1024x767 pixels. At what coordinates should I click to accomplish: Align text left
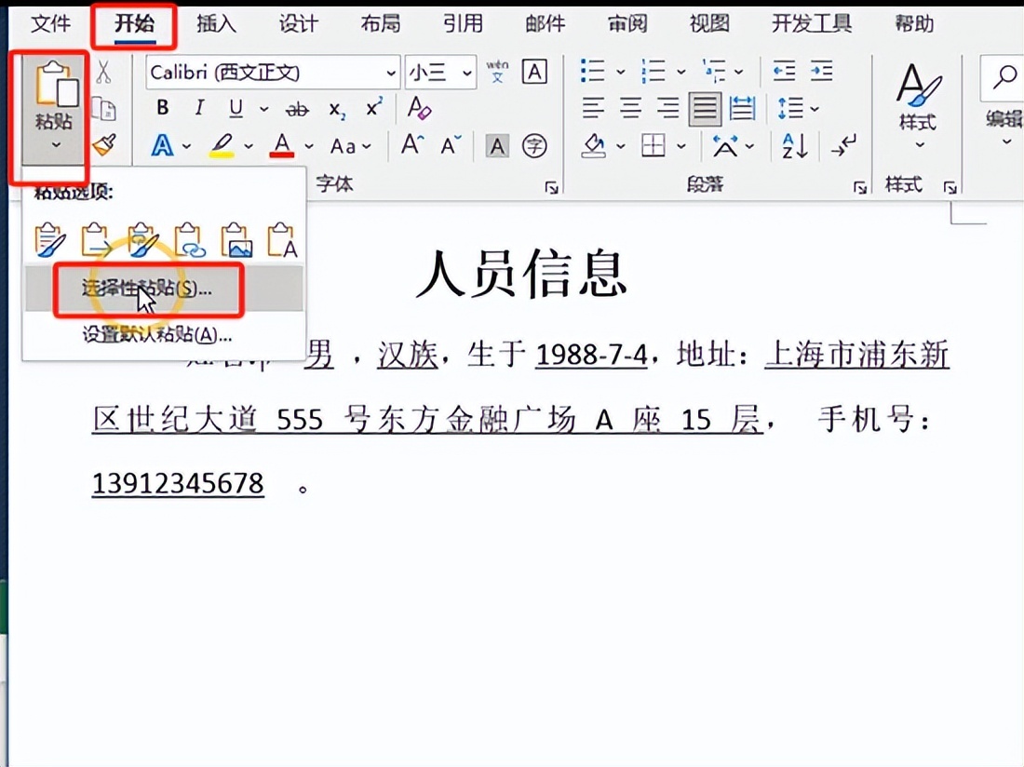point(593,108)
